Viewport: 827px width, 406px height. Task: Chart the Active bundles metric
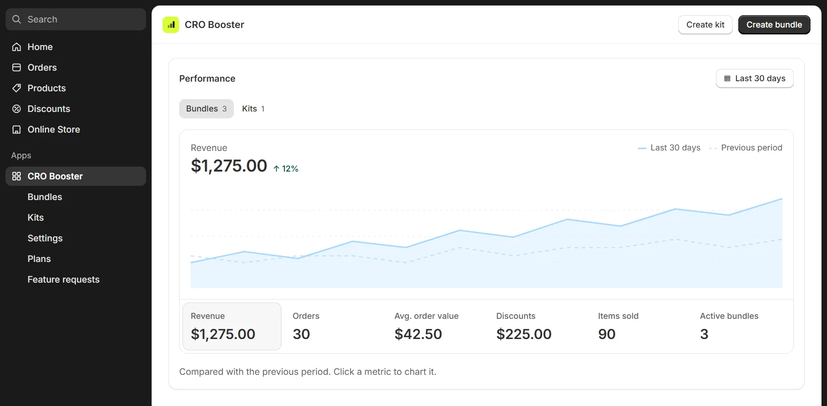point(741,326)
